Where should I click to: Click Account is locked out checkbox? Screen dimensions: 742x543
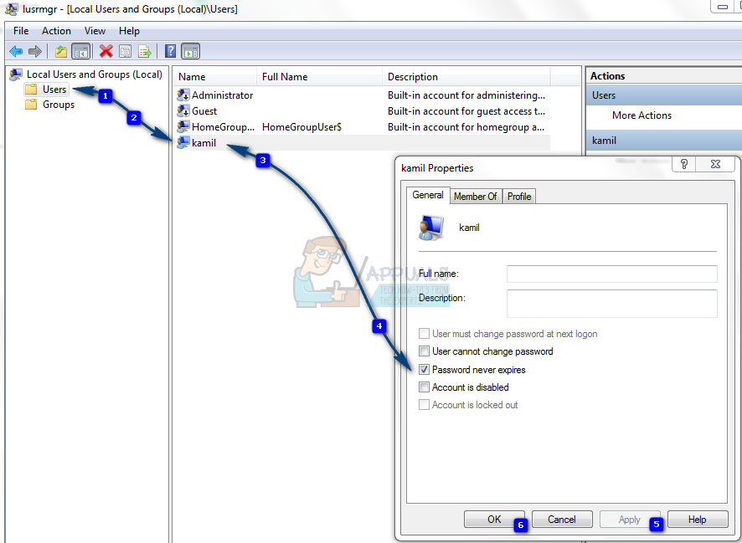coord(424,405)
